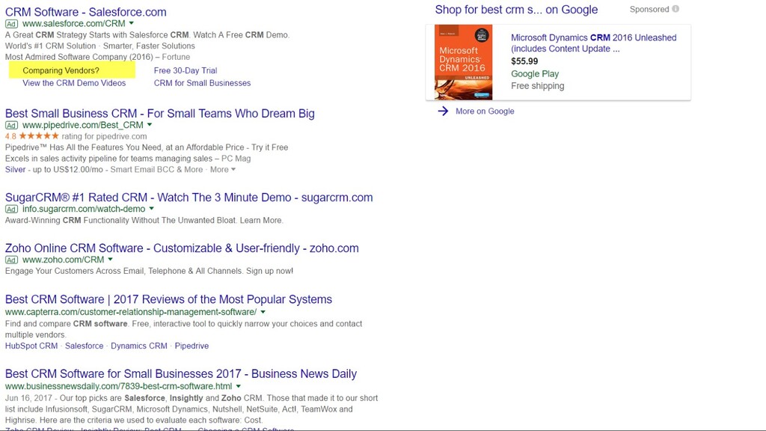The image size is (766, 431).
Task: Click the Ad badge beside www.pipedrive.com/Best_CRM
Action: [x=11, y=126]
